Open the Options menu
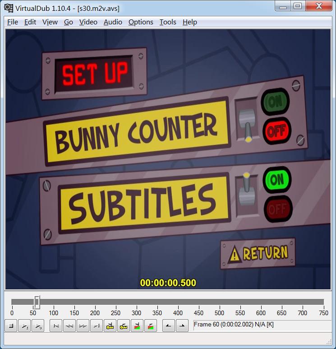 (141, 22)
